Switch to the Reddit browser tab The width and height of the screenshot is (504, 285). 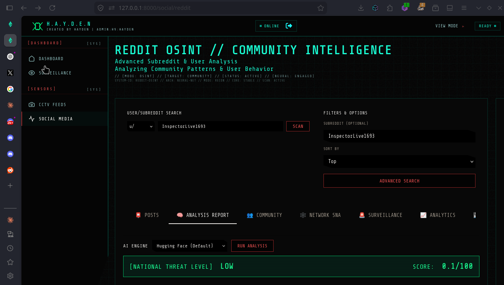tap(10, 170)
